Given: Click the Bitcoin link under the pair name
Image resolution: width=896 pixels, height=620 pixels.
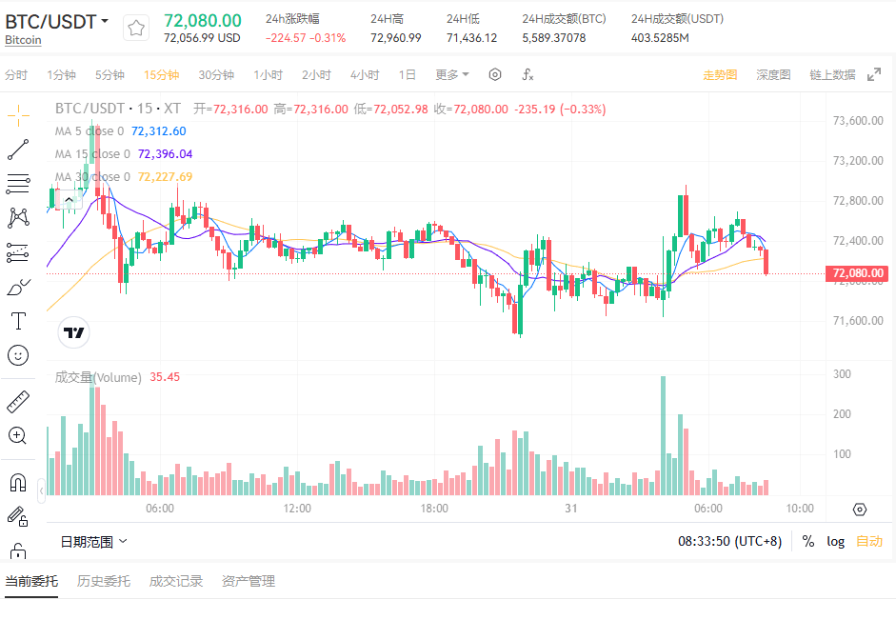Looking at the screenshot, I should pyautogui.click(x=23, y=40).
